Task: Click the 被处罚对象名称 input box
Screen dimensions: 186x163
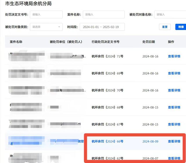Action: (170, 14)
